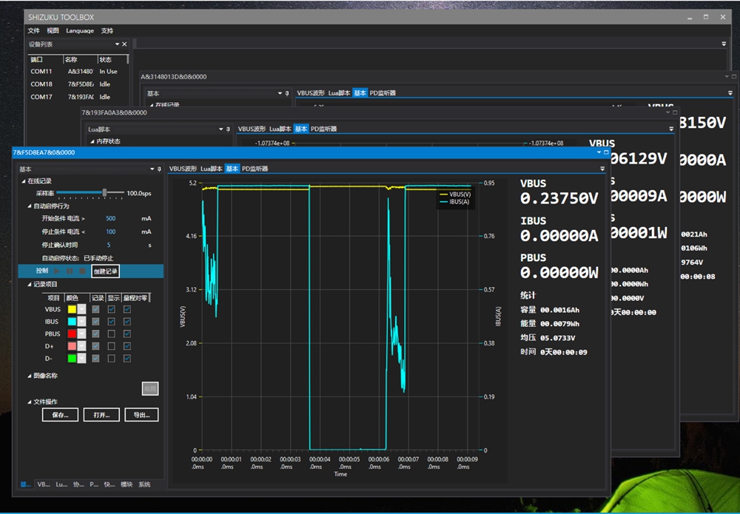Viewport: 740px width, 514px height.
Task: Open the Language menu
Action: (x=80, y=30)
